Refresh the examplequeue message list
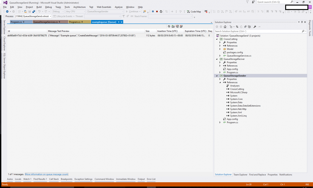This screenshot has width=313, height=188. [x=169, y=26]
